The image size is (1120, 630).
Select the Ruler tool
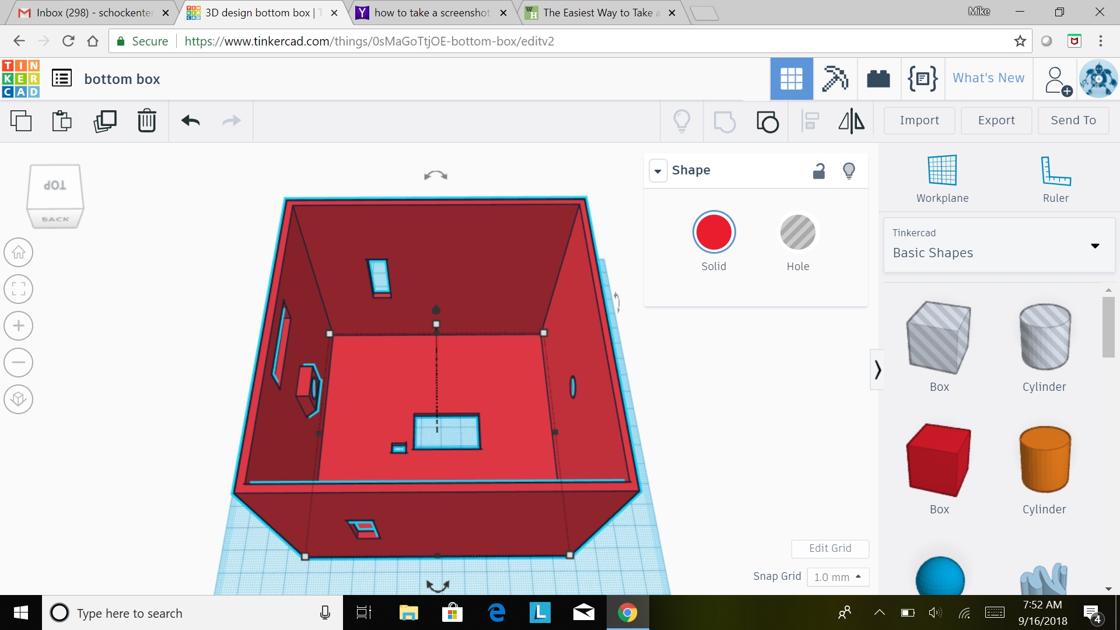click(1056, 179)
